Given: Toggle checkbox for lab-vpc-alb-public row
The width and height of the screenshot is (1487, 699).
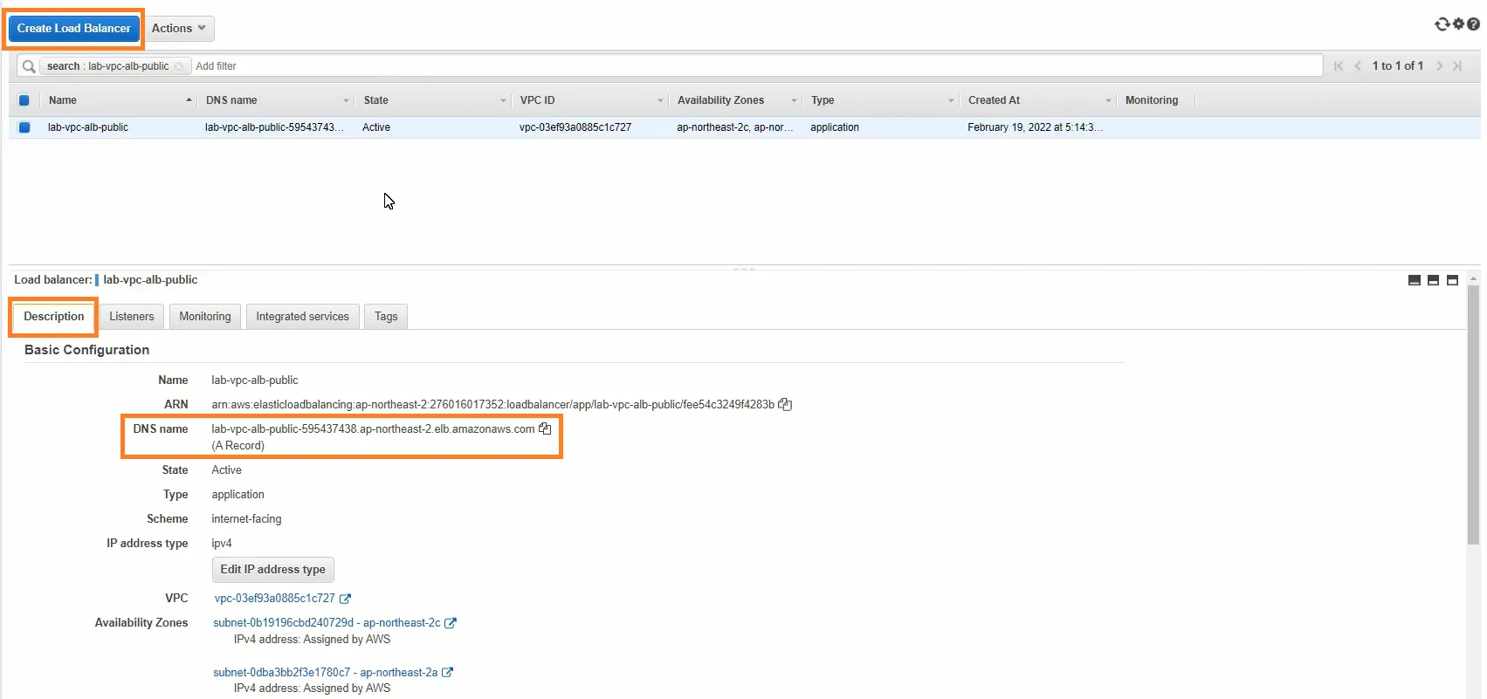Looking at the screenshot, I should (24, 127).
